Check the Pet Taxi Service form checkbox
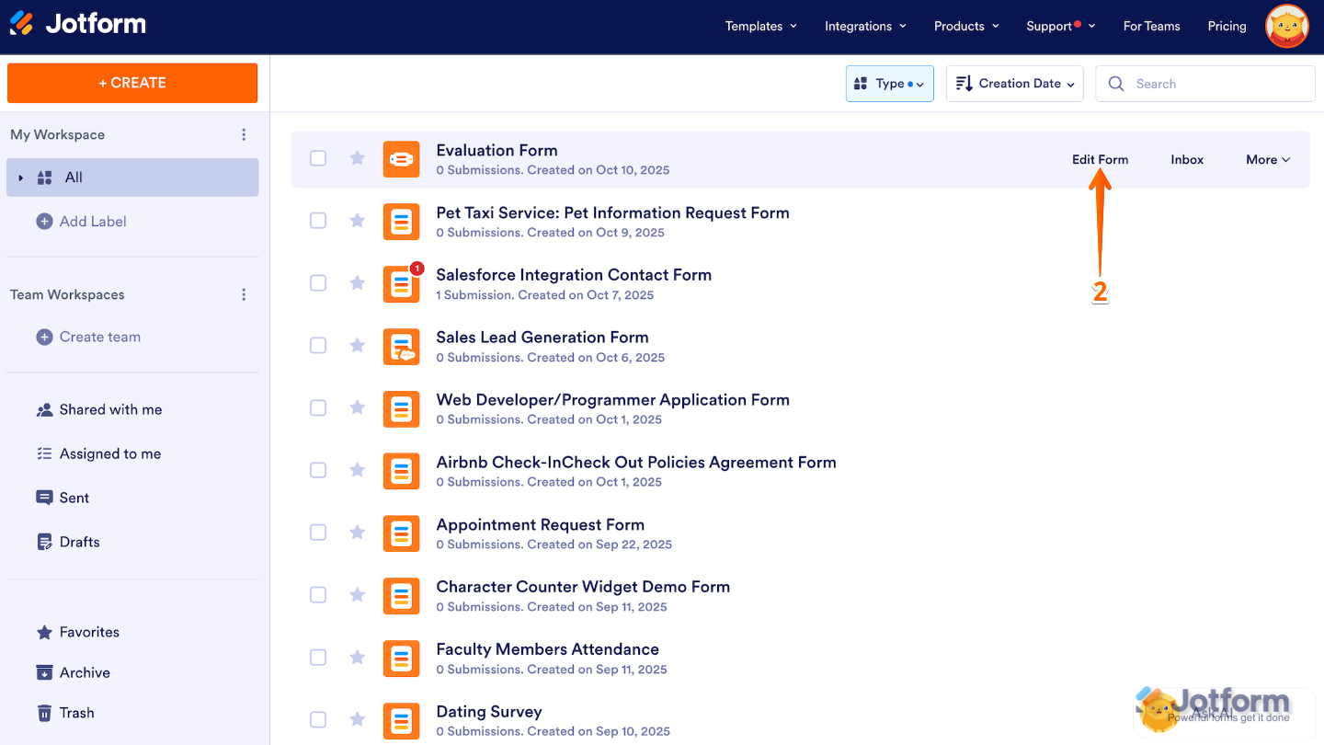This screenshot has height=745, width=1324. [318, 220]
